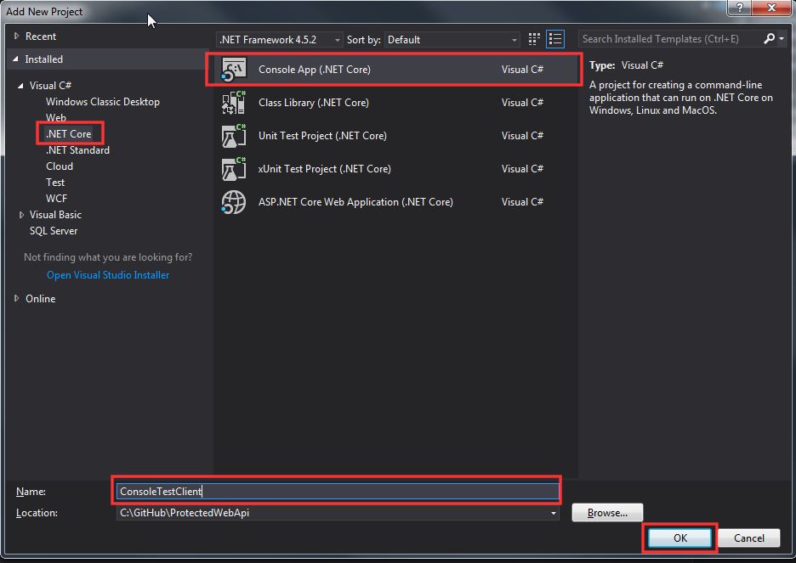Screen dimensions: 796x563
Task: Select the .NET Core category
Action: click(x=69, y=134)
